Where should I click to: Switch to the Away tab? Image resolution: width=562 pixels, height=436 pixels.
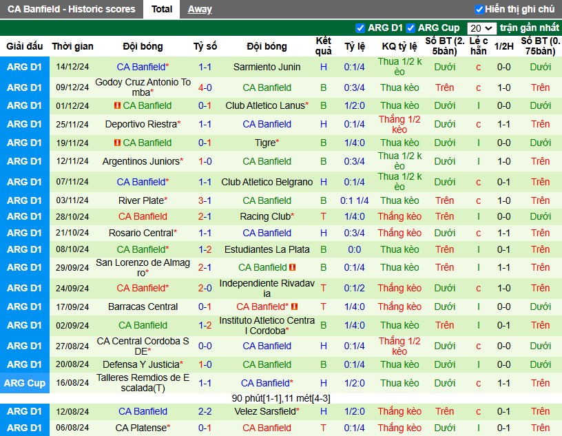point(200,10)
